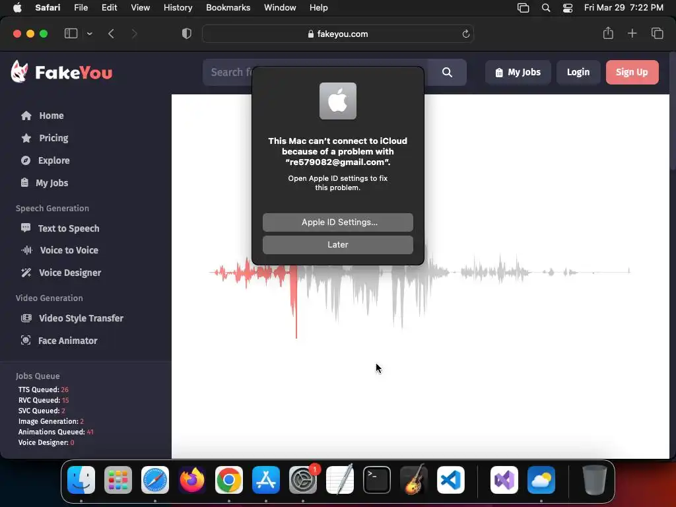Open Visual Studio Code from Dock
The image size is (676, 507).
click(450, 480)
